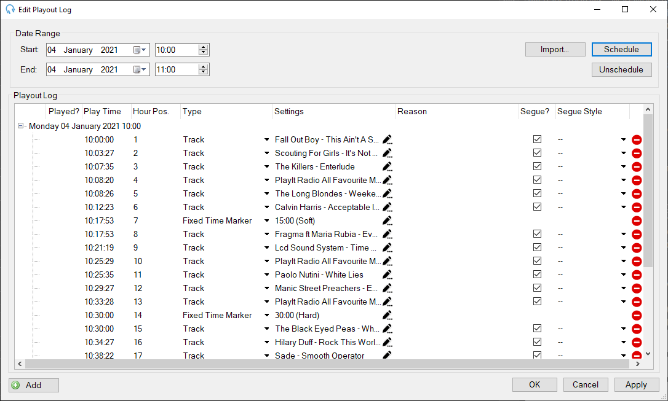668x401 pixels.
Task: Open Type dropdown for Fall Out Boy row
Action: pos(267,139)
